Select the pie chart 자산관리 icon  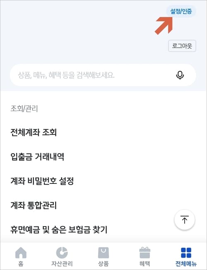point(62,253)
